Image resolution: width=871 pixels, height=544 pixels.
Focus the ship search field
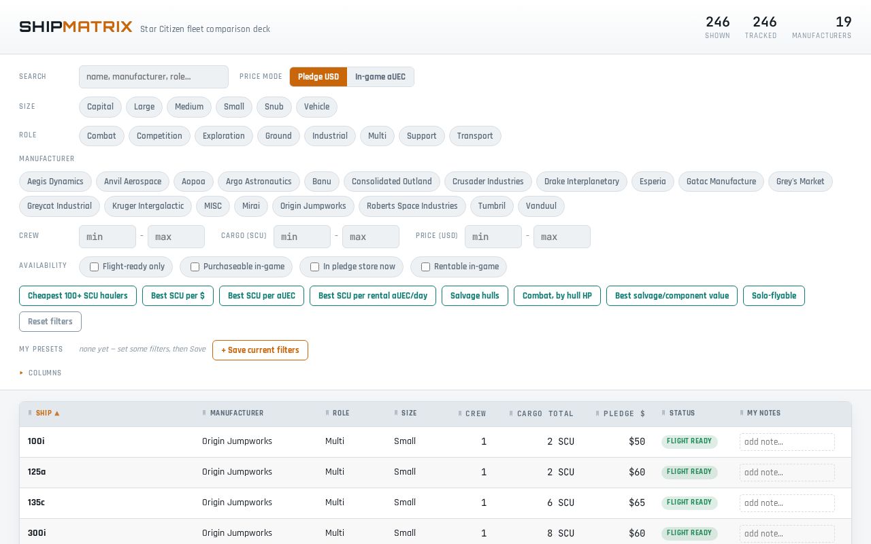[154, 77]
